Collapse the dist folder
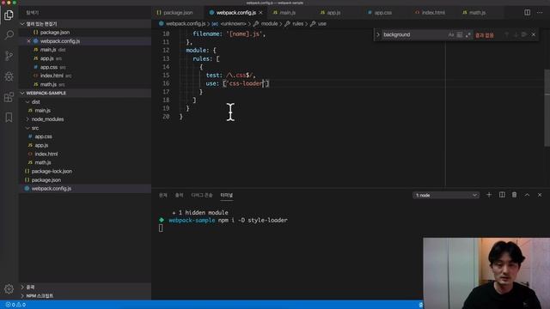Image resolution: width=550 pixels, height=309 pixels. coord(27,102)
